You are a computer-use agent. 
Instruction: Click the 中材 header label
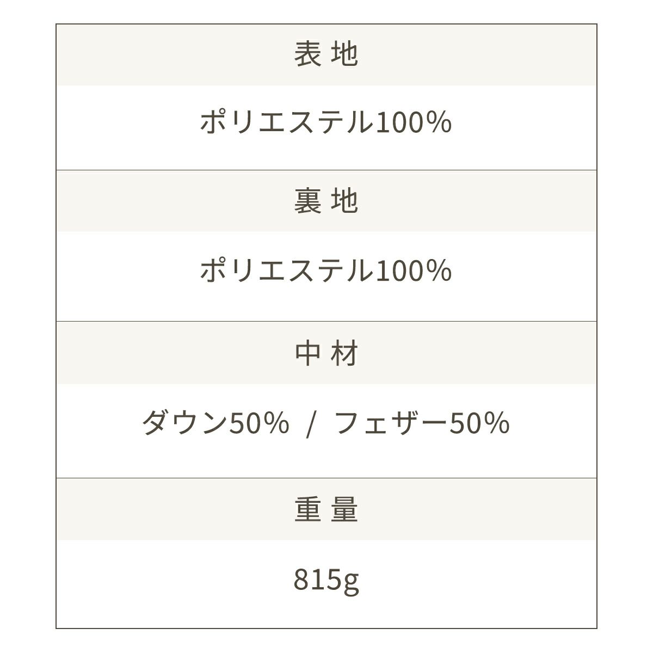tap(326, 353)
